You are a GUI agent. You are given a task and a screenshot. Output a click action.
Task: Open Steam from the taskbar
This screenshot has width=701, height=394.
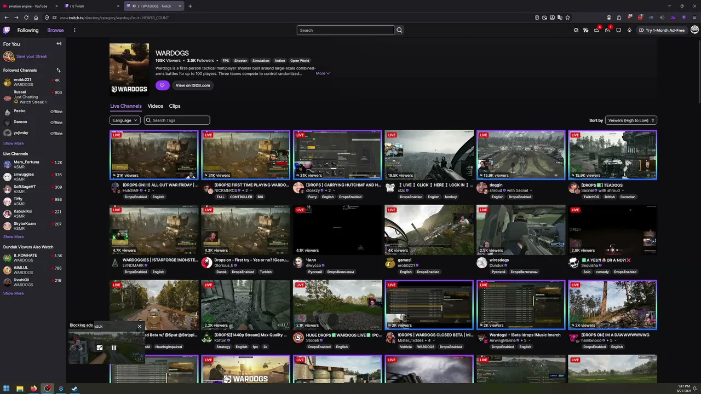point(74,389)
